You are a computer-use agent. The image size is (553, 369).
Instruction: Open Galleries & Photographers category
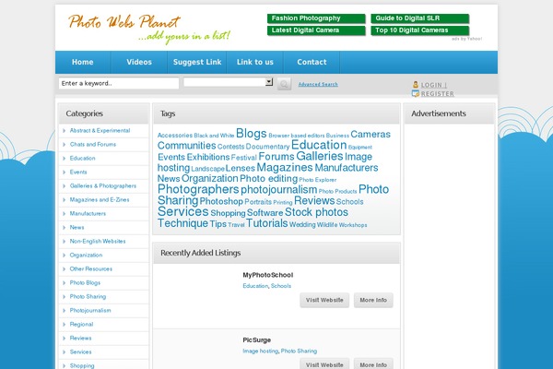tap(103, 185)
